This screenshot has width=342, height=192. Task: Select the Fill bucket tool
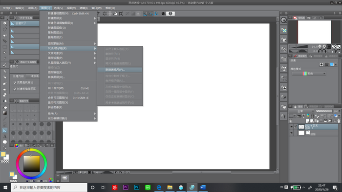click(x=4, y=107)
